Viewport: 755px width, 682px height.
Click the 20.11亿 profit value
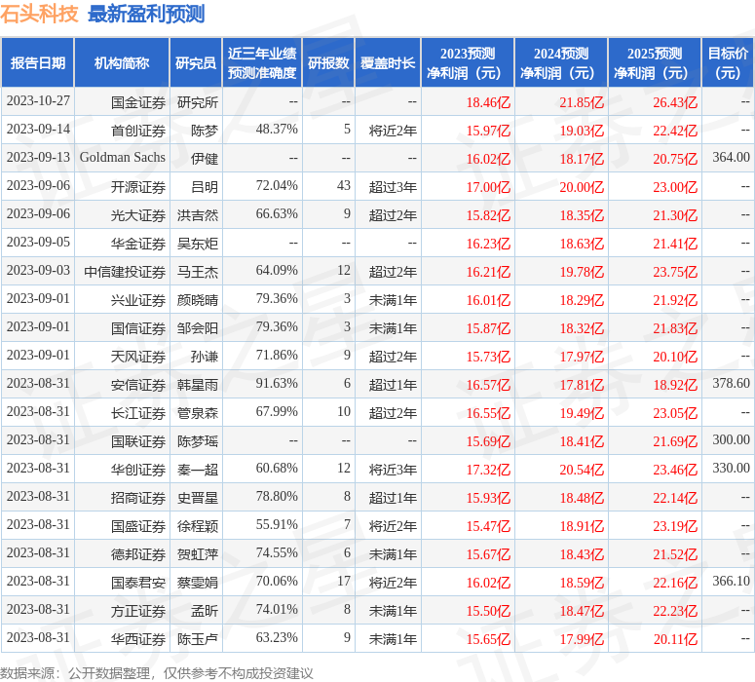(x=675, y=639)
